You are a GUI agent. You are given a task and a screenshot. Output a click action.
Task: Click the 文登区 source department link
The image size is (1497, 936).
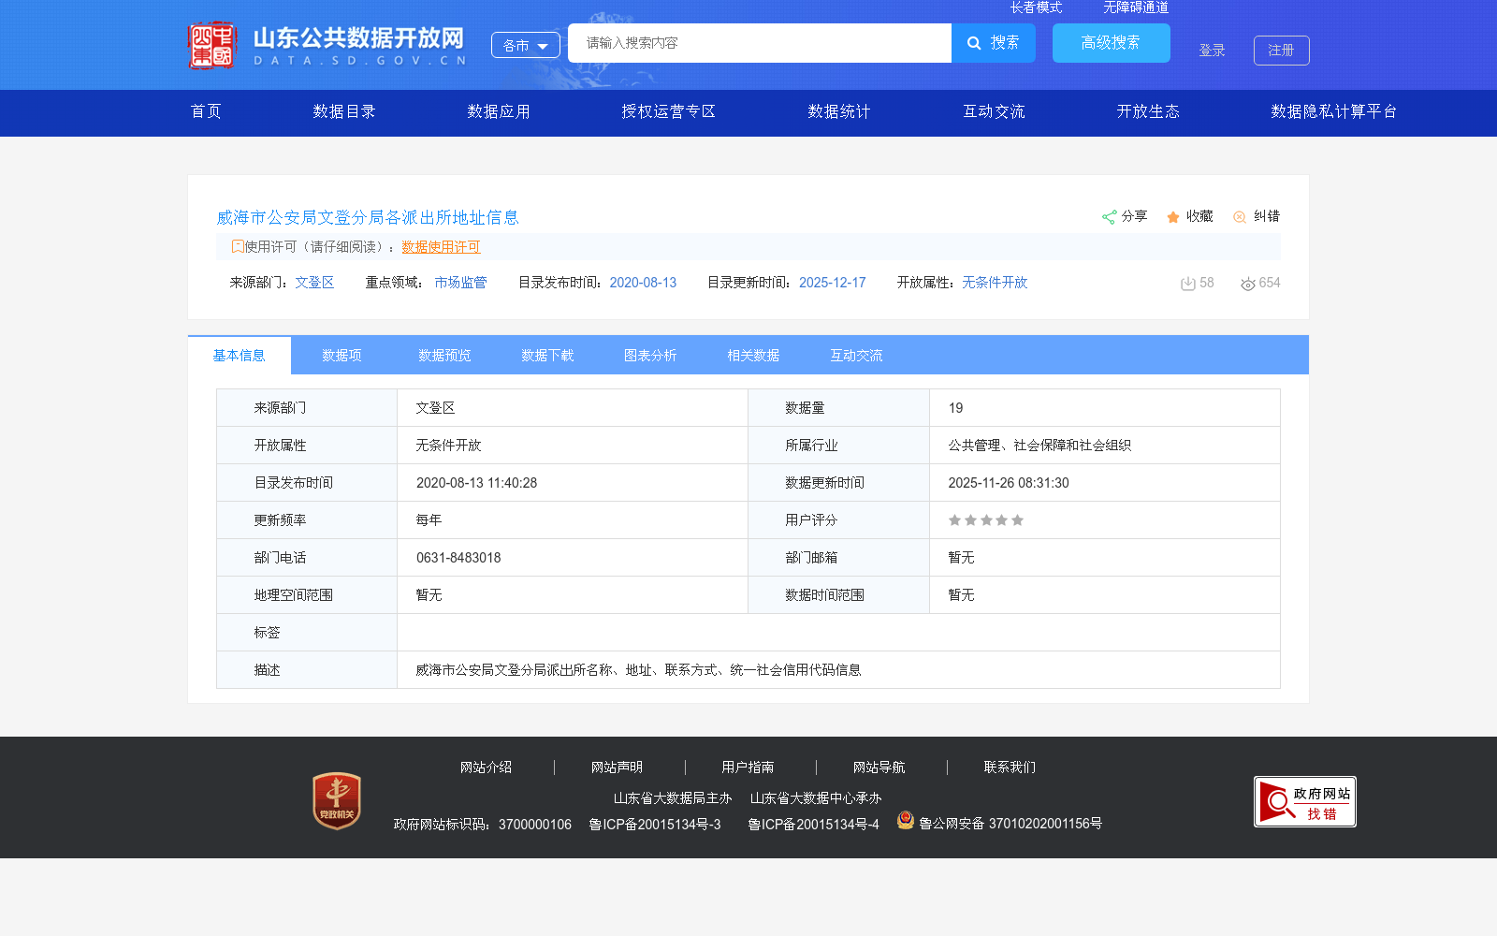(314, 283)
